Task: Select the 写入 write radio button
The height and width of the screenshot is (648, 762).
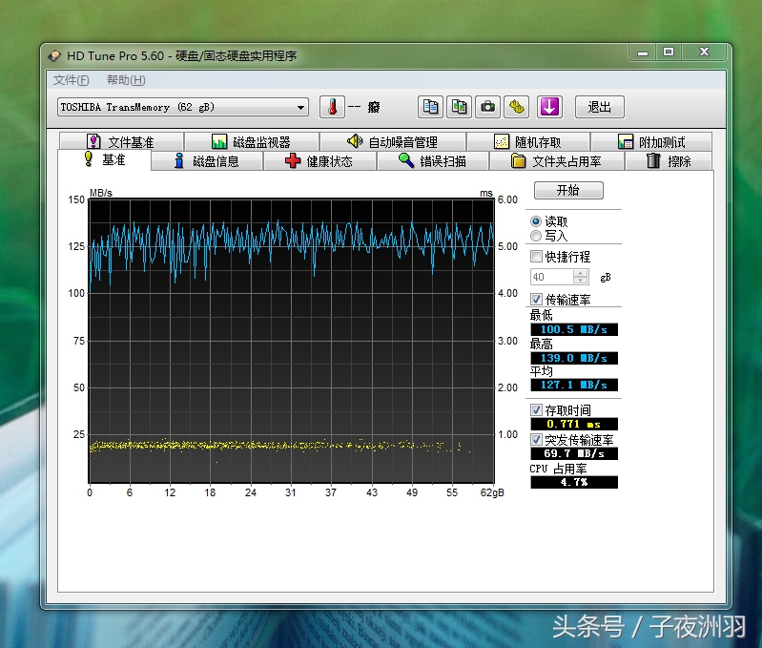Action: click(536, 236)
